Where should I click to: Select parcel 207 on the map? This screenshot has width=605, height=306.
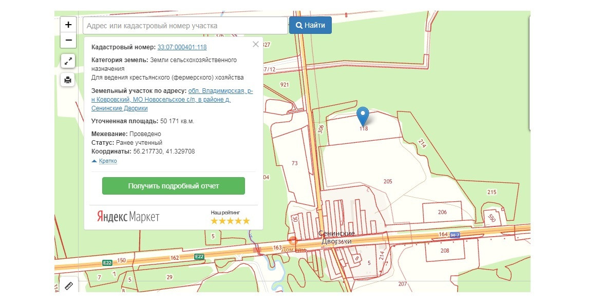(x=403, y=284)
